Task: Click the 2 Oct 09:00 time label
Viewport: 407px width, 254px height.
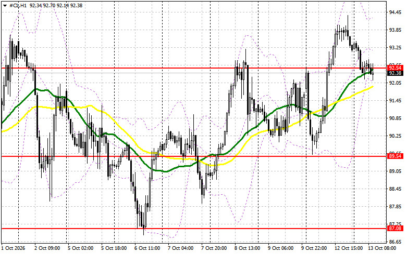Action: click(47, 248)
